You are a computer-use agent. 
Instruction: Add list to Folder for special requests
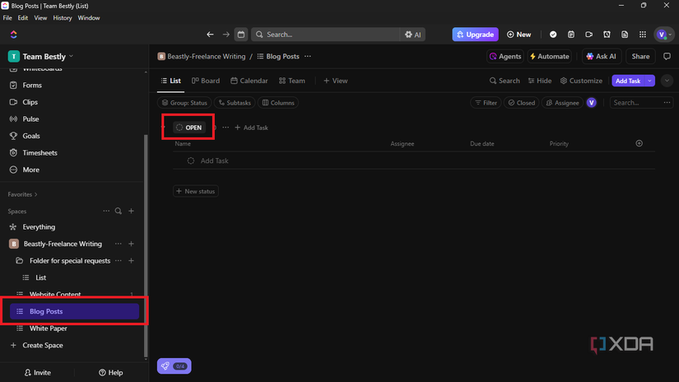pyautogui.click(x=131, y=261)
